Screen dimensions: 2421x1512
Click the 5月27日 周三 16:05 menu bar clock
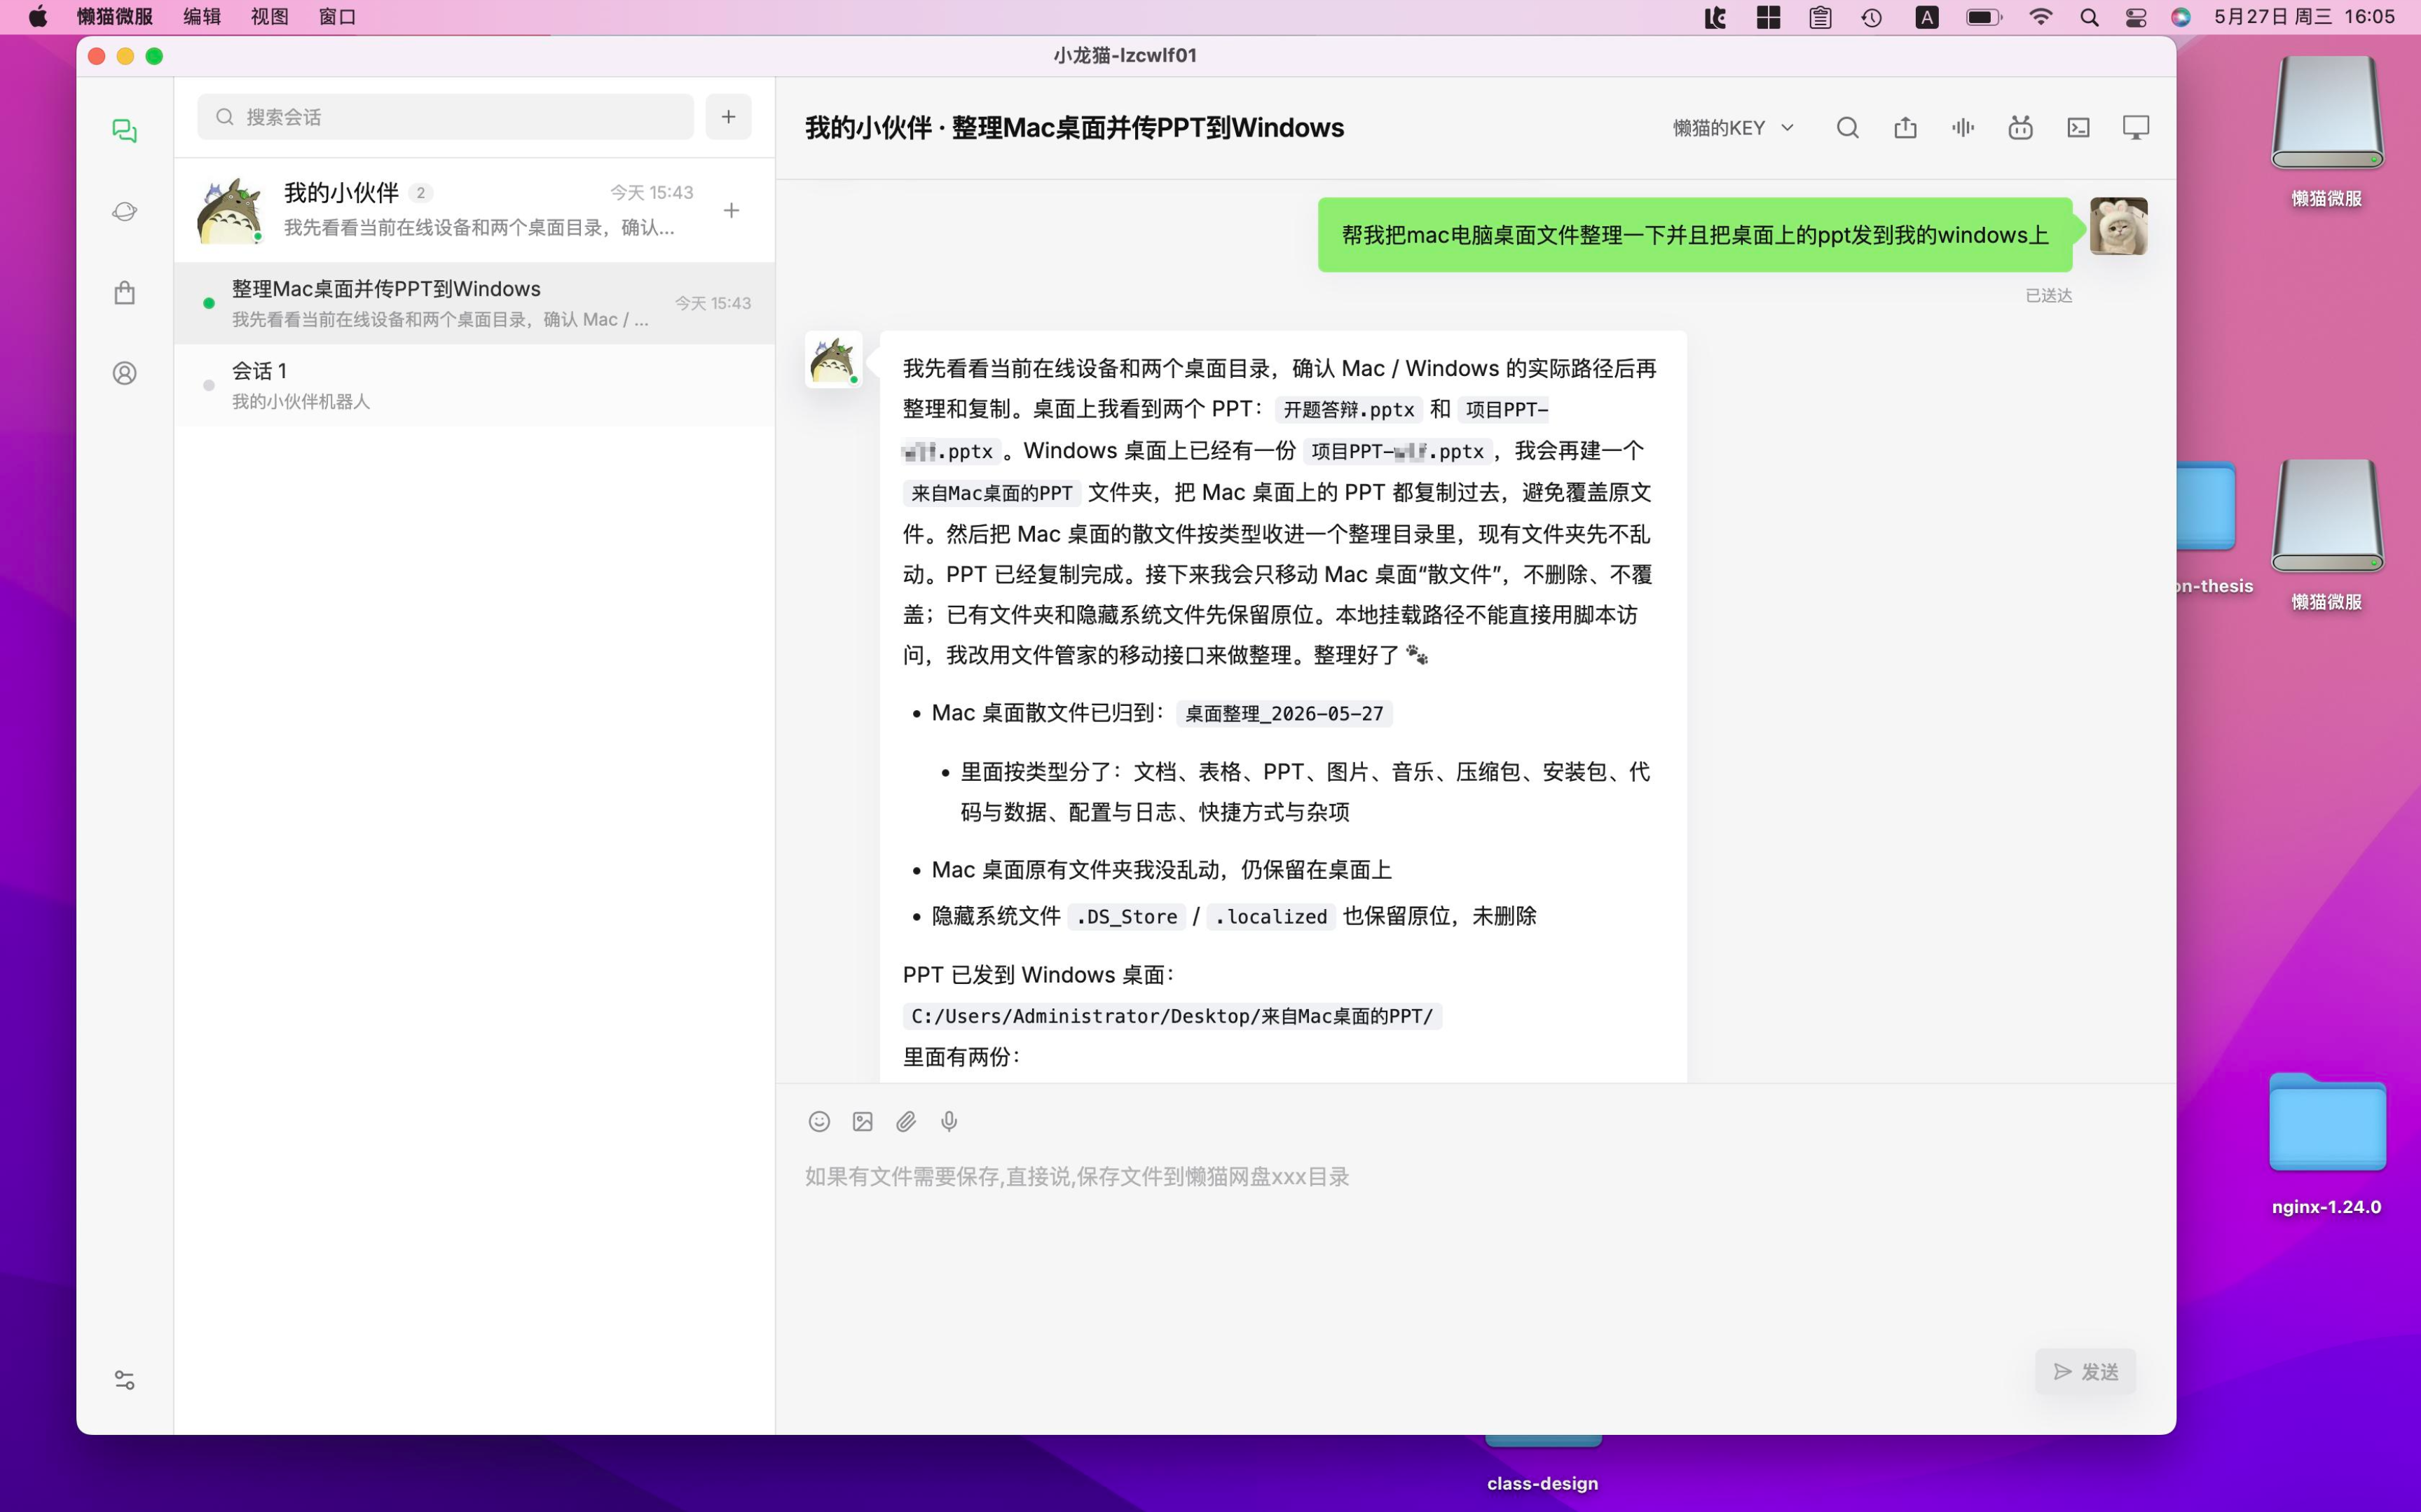tap(2304, 17)
